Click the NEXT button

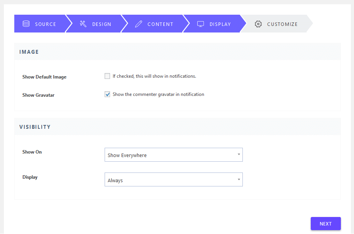[325, 224]
